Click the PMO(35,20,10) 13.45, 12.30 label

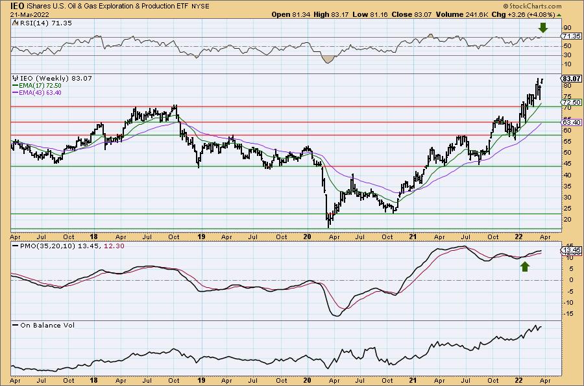pyautogui.click(x=72, y=246)
